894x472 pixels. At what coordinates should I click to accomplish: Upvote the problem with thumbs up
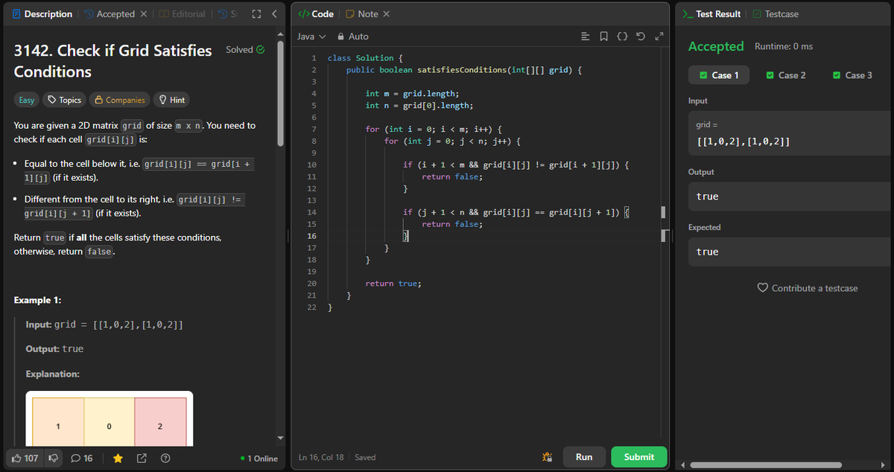tap(22, 458)
